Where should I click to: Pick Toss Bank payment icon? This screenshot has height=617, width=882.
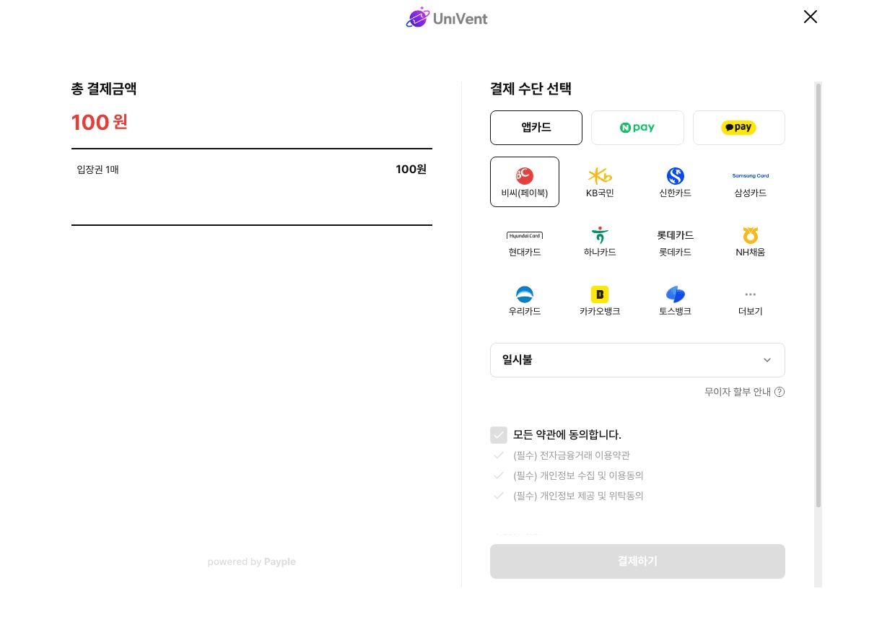pyautogui.click(x=675, y=294)
